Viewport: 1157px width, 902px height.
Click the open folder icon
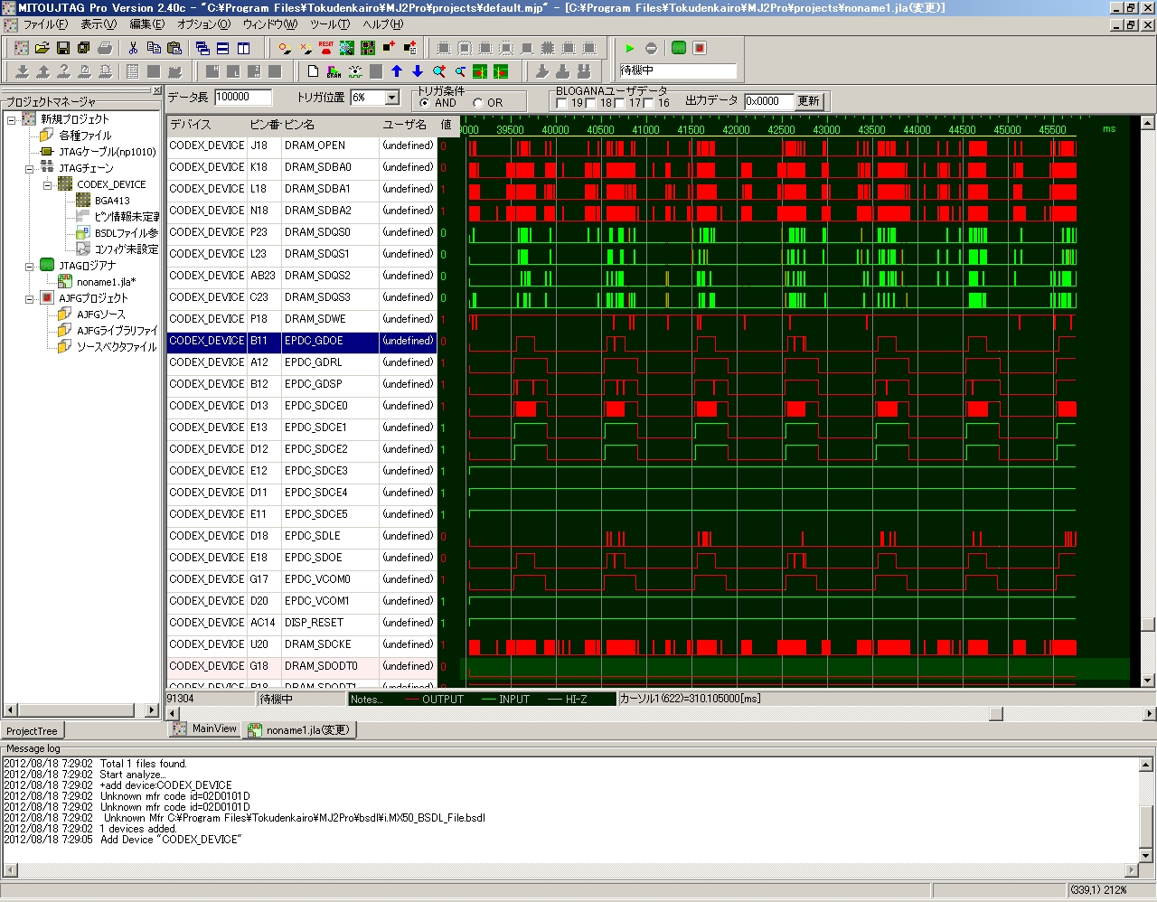click(42, 48)
